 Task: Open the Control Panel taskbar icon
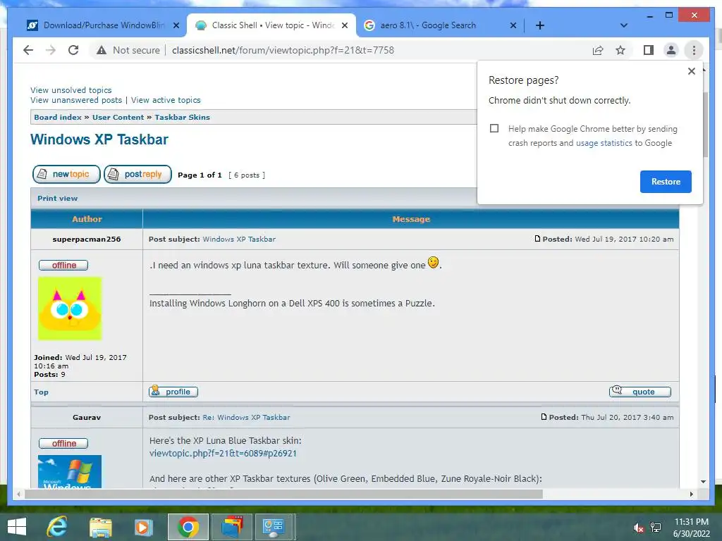[x=274, y=527]
